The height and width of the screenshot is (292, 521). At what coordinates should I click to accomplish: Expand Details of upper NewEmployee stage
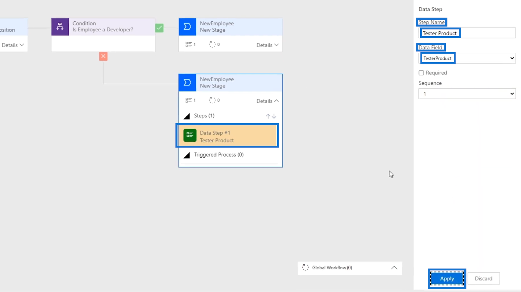click(x=267, y=45)
